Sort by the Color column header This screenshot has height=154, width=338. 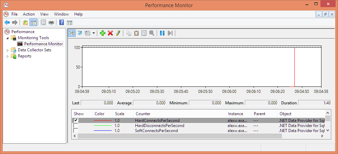click(103, 114)
